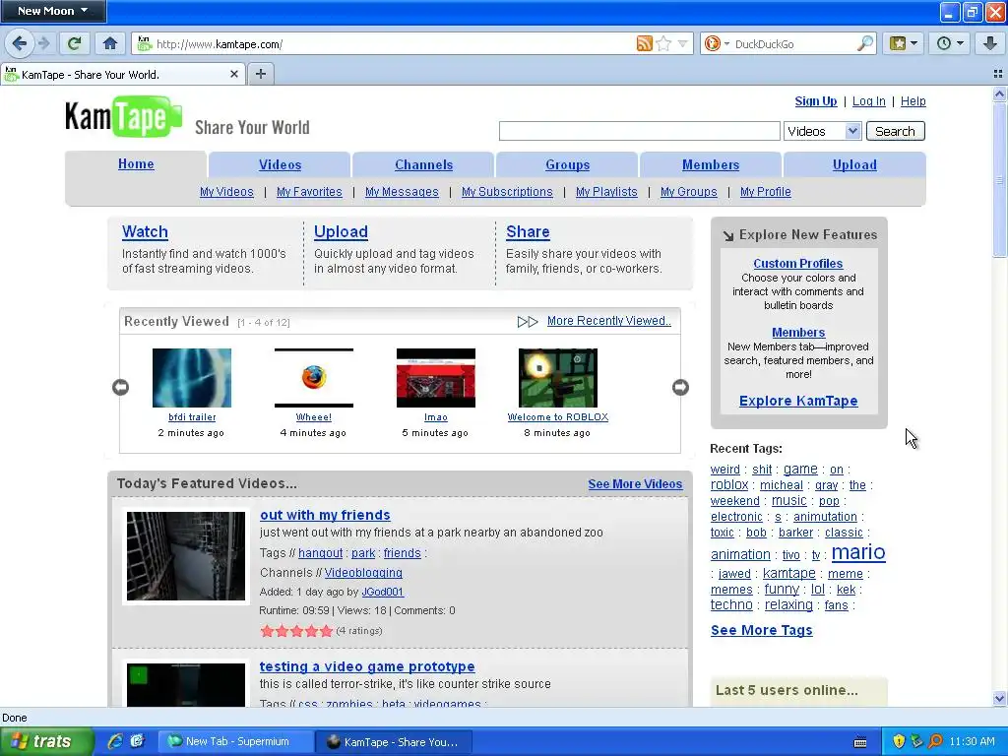Click the keyboard icon on the taskbar

click(860, 742)
